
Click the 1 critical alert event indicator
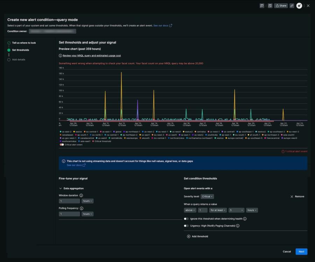point(294,151)
